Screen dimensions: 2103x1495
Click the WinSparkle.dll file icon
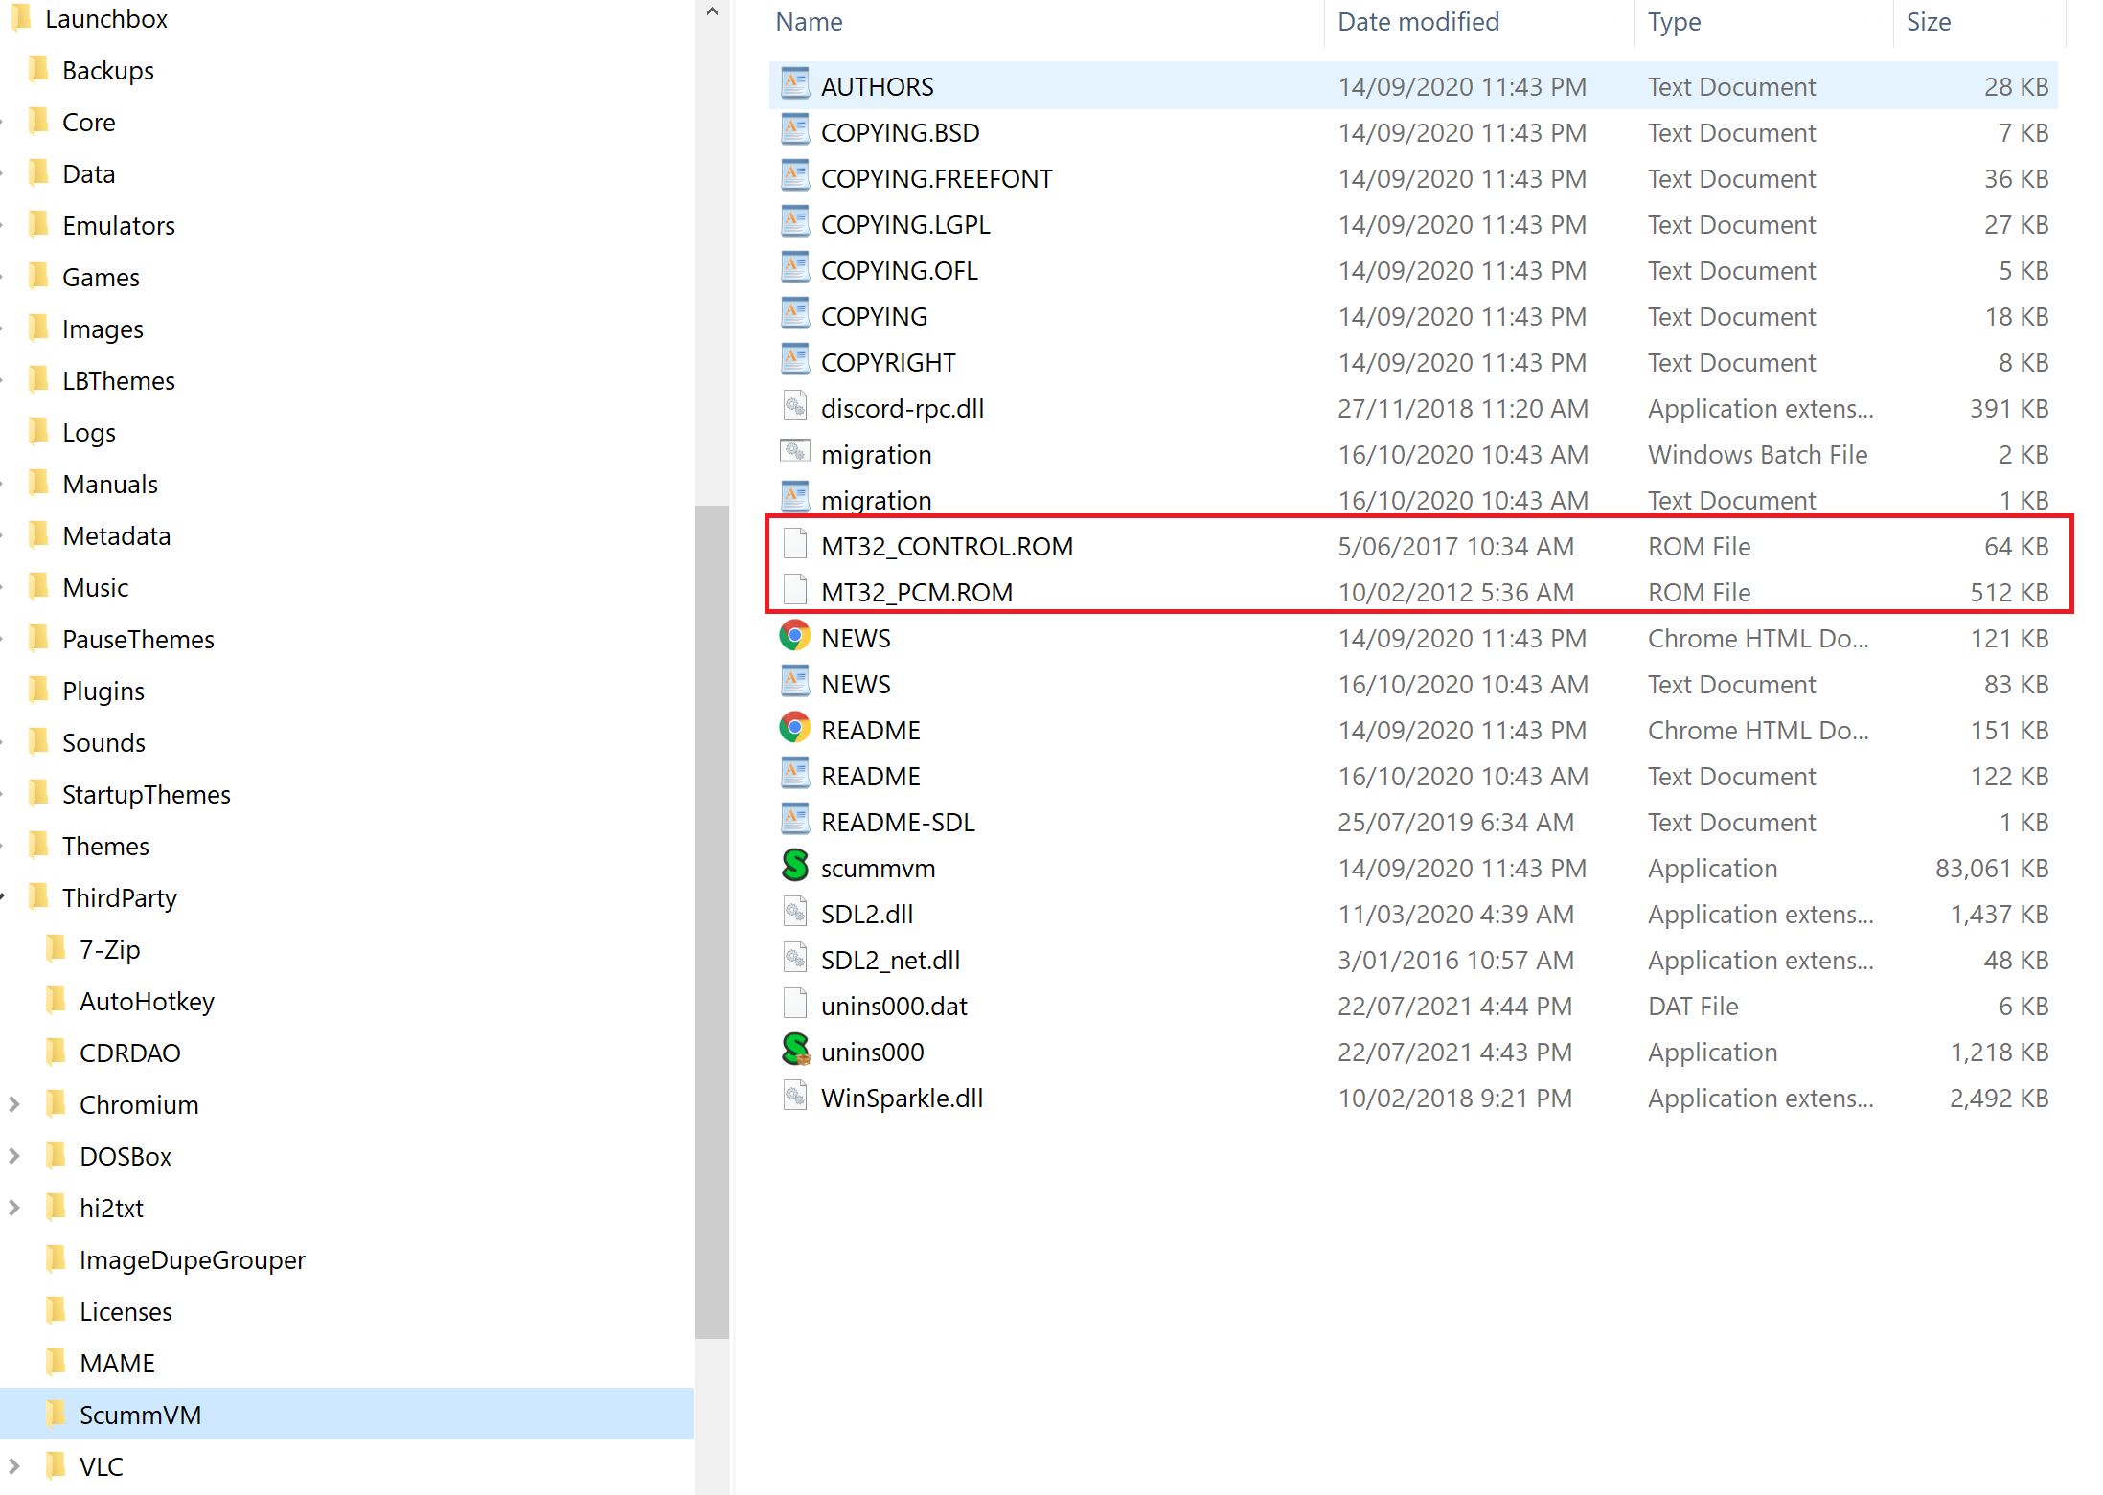794,1096
